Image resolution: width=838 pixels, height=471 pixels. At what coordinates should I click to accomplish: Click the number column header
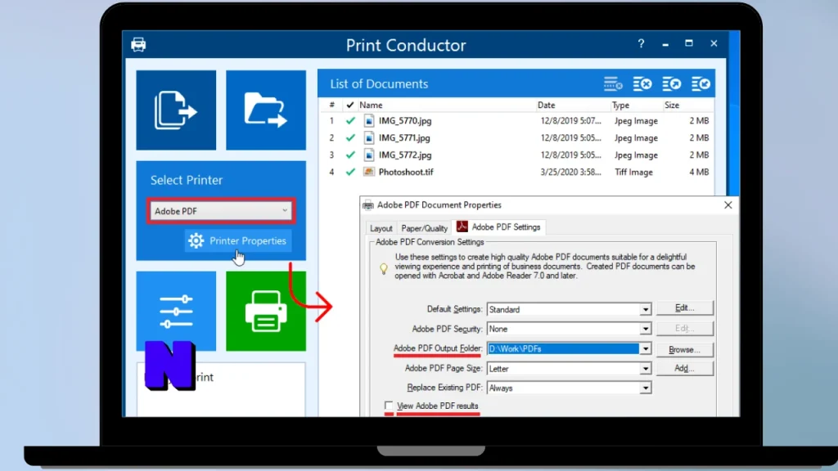[x=332, y=105]
